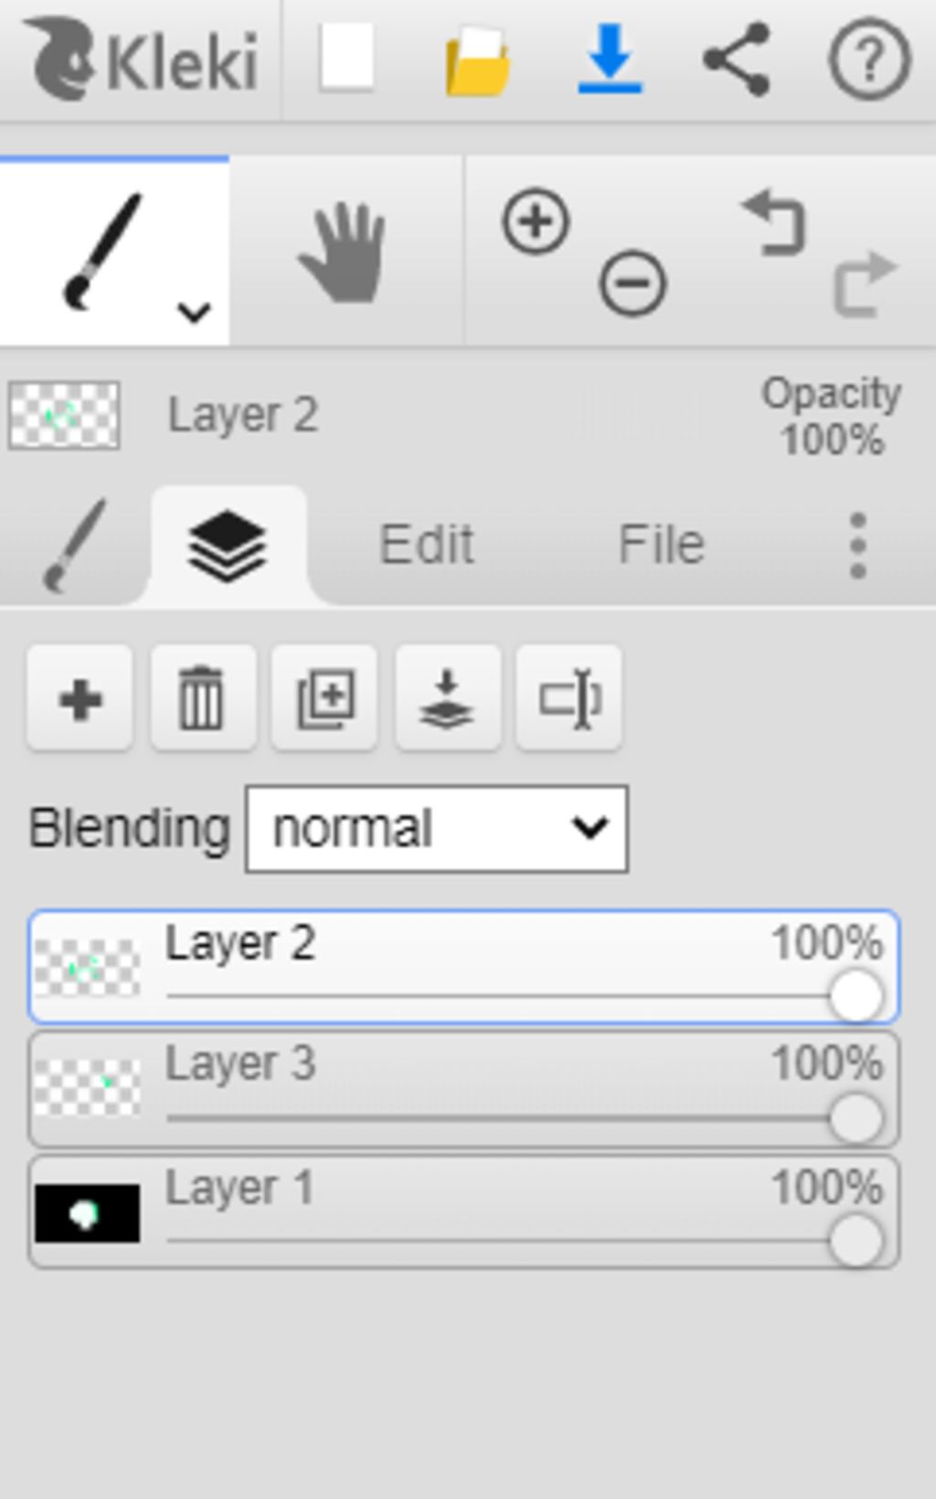
Task: Click the undo arrow icon
Action: [x=773, y=221]
